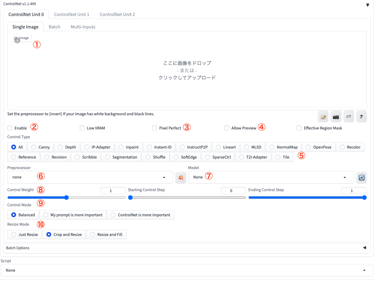The width and height of the screenshot is (375, 281).
Task: Choose ControlNet is more important mode
Action: click(x=113, y=215)
